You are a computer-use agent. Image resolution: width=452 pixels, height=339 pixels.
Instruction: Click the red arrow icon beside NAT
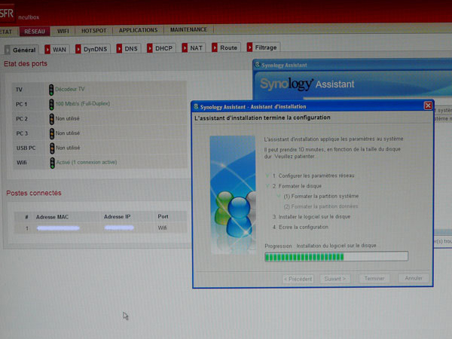185,47
